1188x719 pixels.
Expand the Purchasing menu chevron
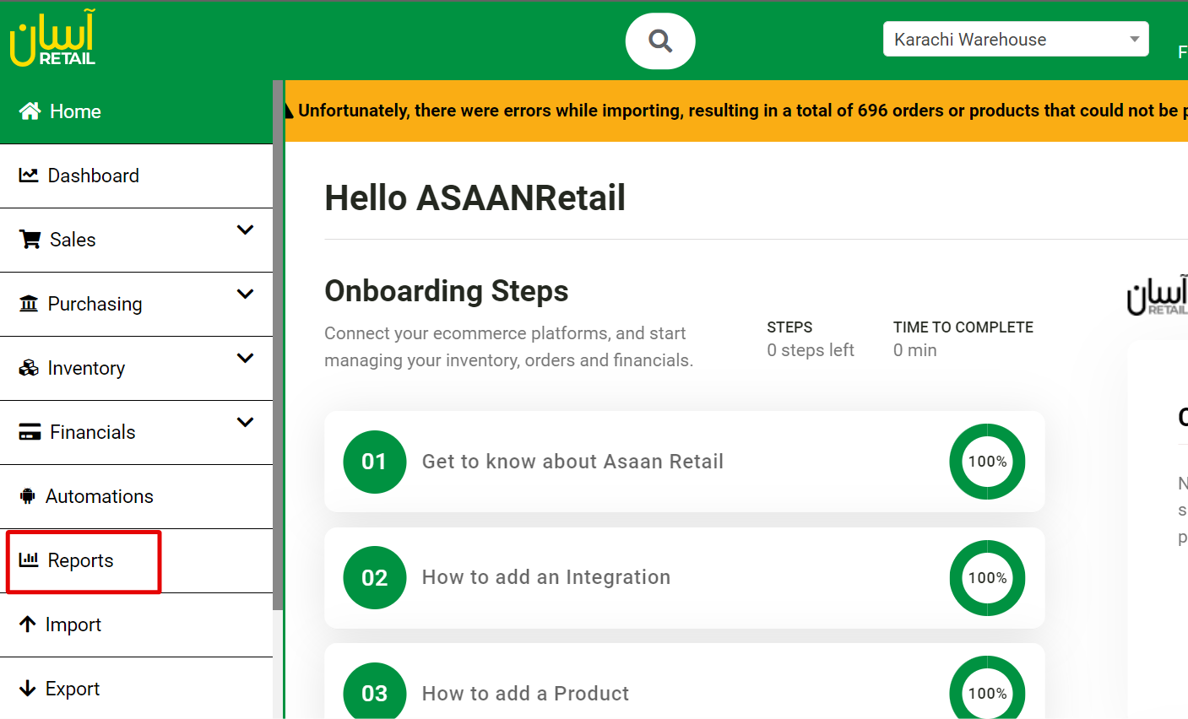pyautogui.click(x=246, y=295)
